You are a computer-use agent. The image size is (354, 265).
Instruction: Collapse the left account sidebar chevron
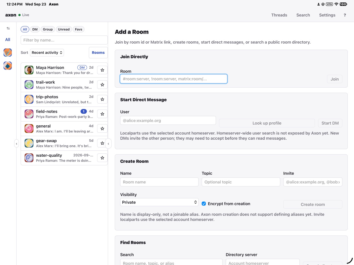point(16,144)
